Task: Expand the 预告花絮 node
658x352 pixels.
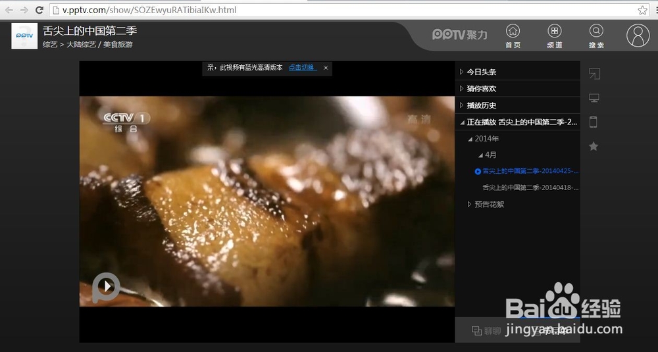Action: (469, 205)
